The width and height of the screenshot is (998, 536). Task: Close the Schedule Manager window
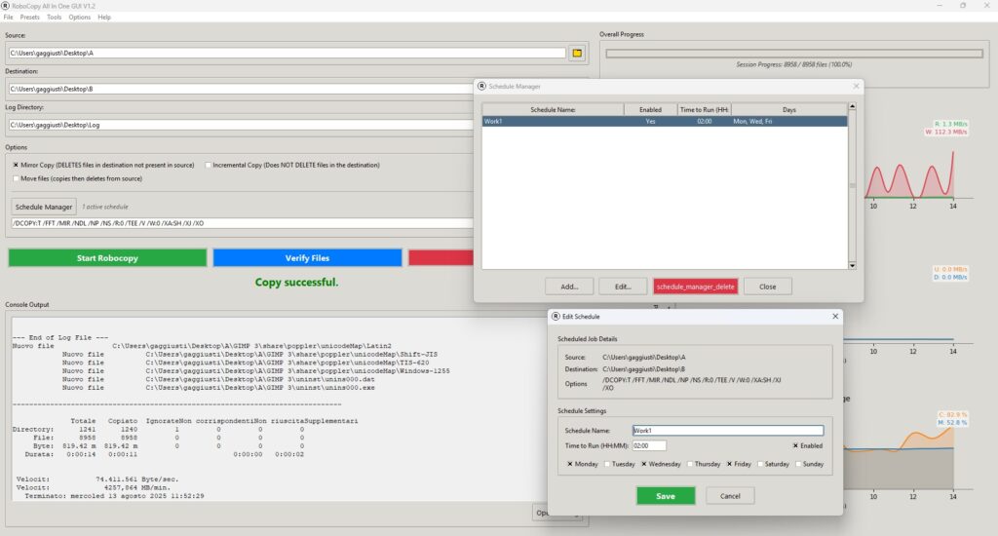(x=856, y=86)
